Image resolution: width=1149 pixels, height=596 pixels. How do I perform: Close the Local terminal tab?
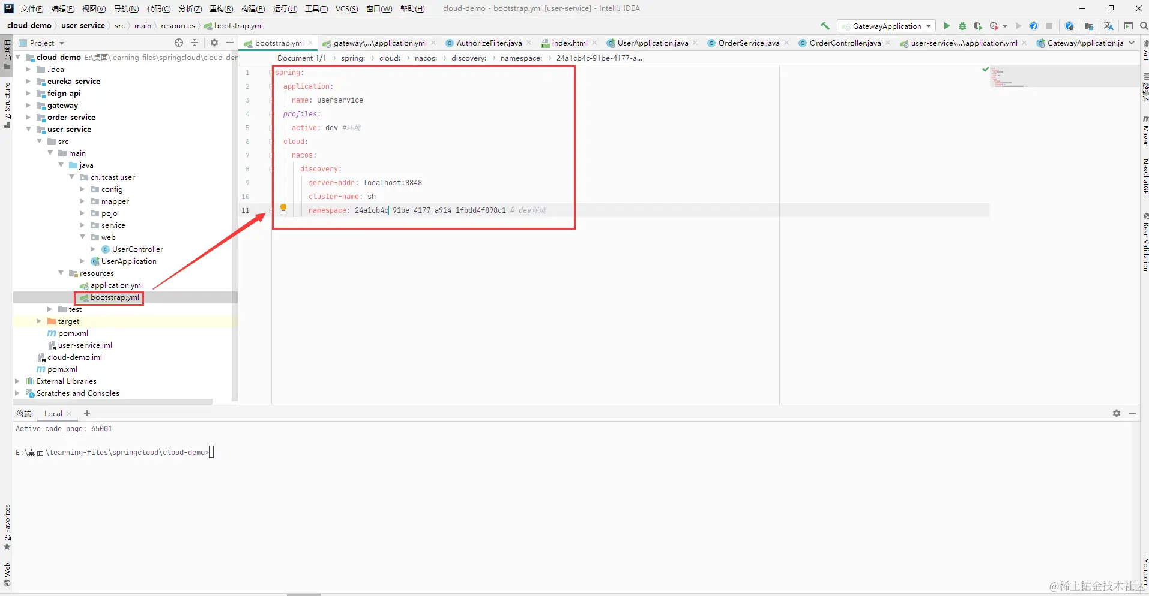tap(69, 414)
